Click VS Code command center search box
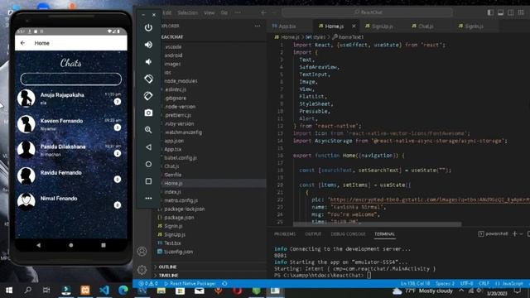530x298 pixels. [x=368, y=12]
